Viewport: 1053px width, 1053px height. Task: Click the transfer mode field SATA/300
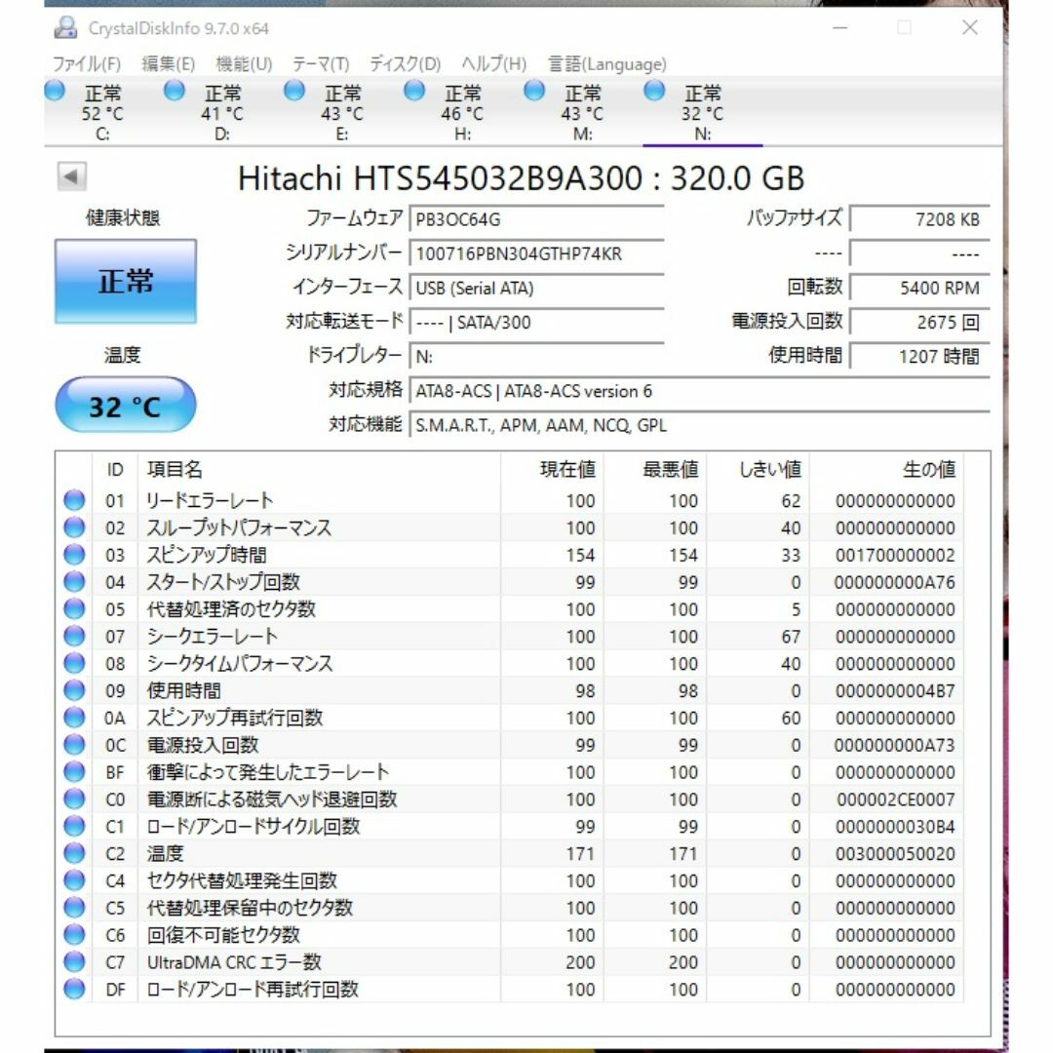536,323
